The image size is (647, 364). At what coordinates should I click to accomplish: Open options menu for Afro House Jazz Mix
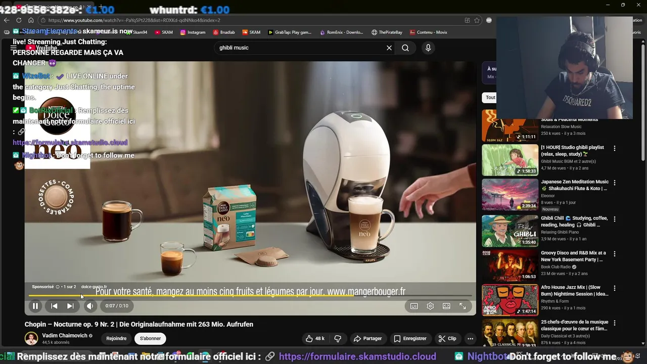pos(615,289)
